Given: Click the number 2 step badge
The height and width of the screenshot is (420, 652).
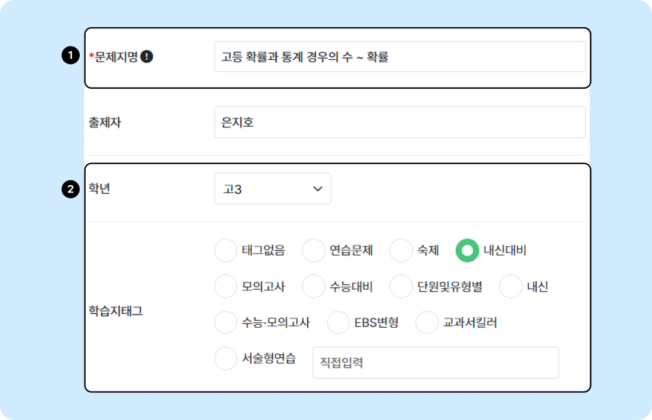Looking at the screenshot, I should click(x=71, y=189).
